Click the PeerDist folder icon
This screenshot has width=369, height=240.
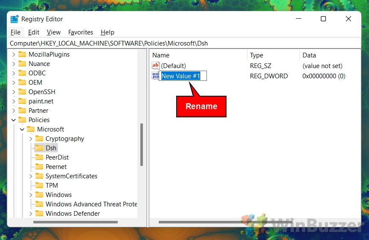[39, 157]
